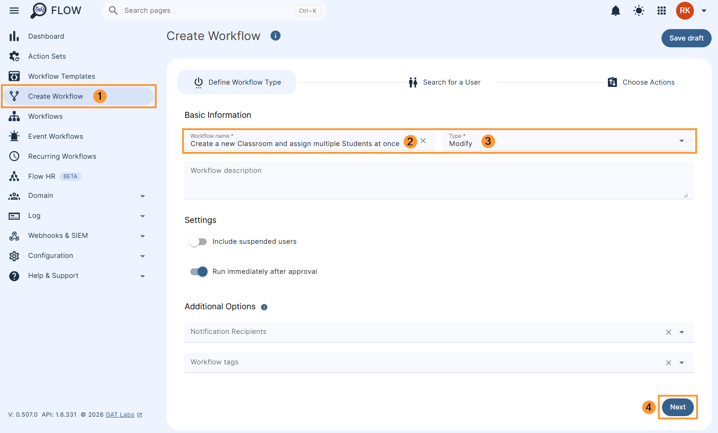Expand Notification Recipients dropdown arrow
Screen dimensions: 718x433
click(x=682, y=332)
